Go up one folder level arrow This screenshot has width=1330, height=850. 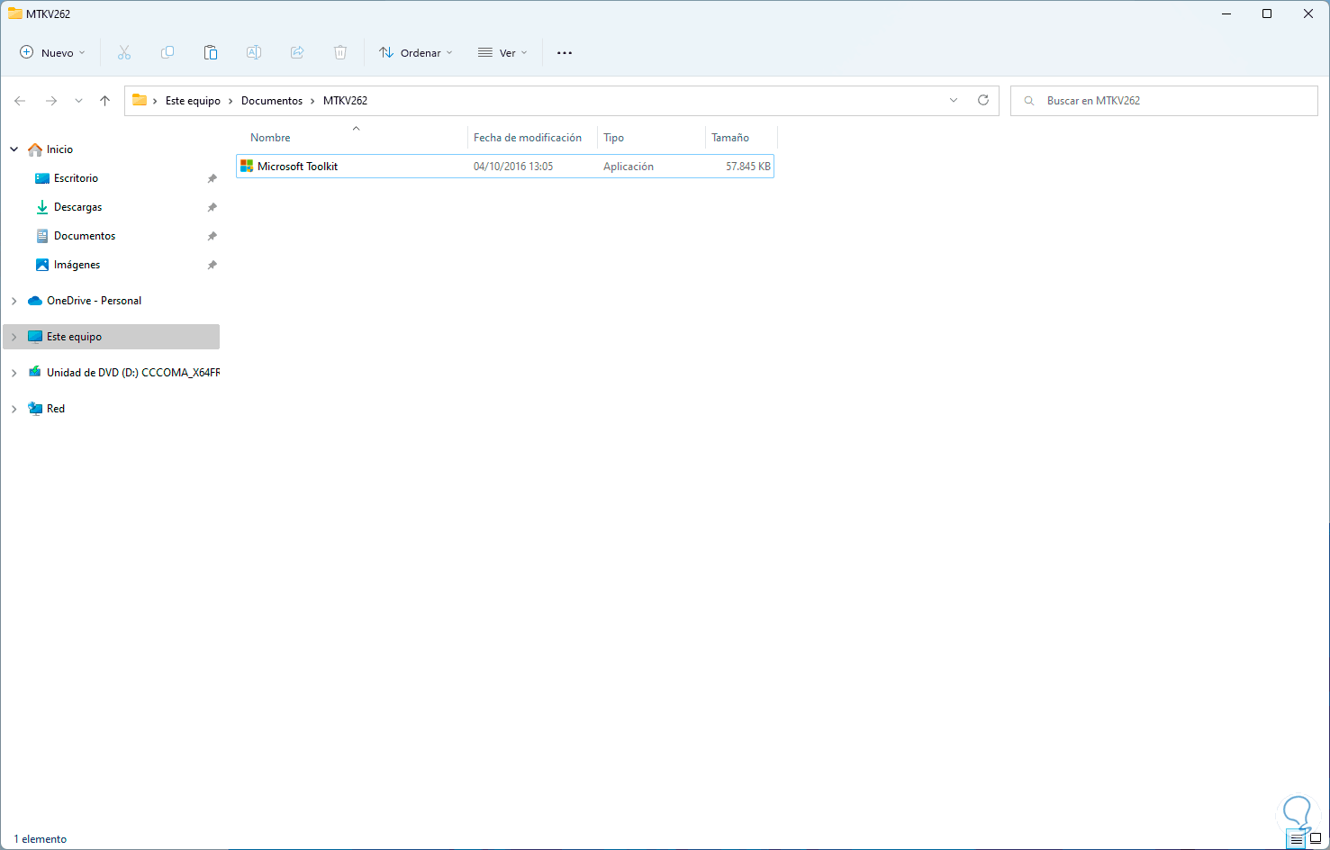(x=105, y=101)
